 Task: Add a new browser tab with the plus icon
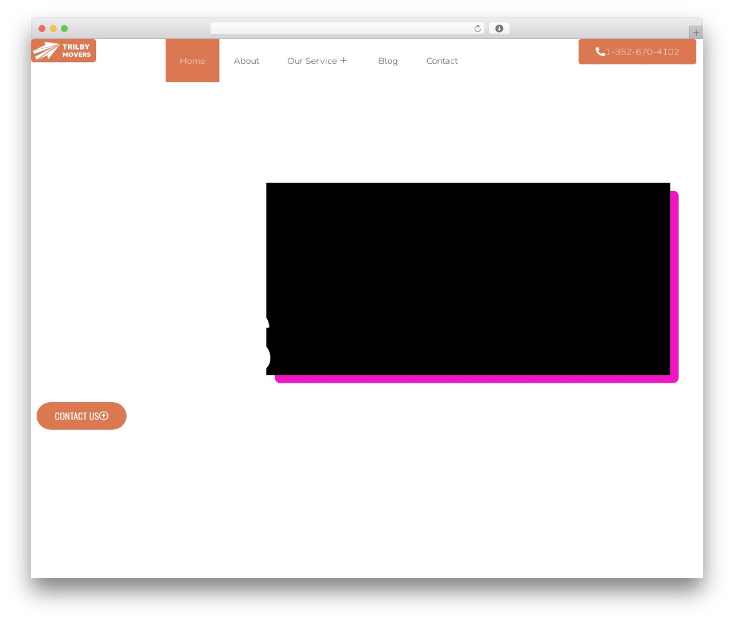coord(696,33)
